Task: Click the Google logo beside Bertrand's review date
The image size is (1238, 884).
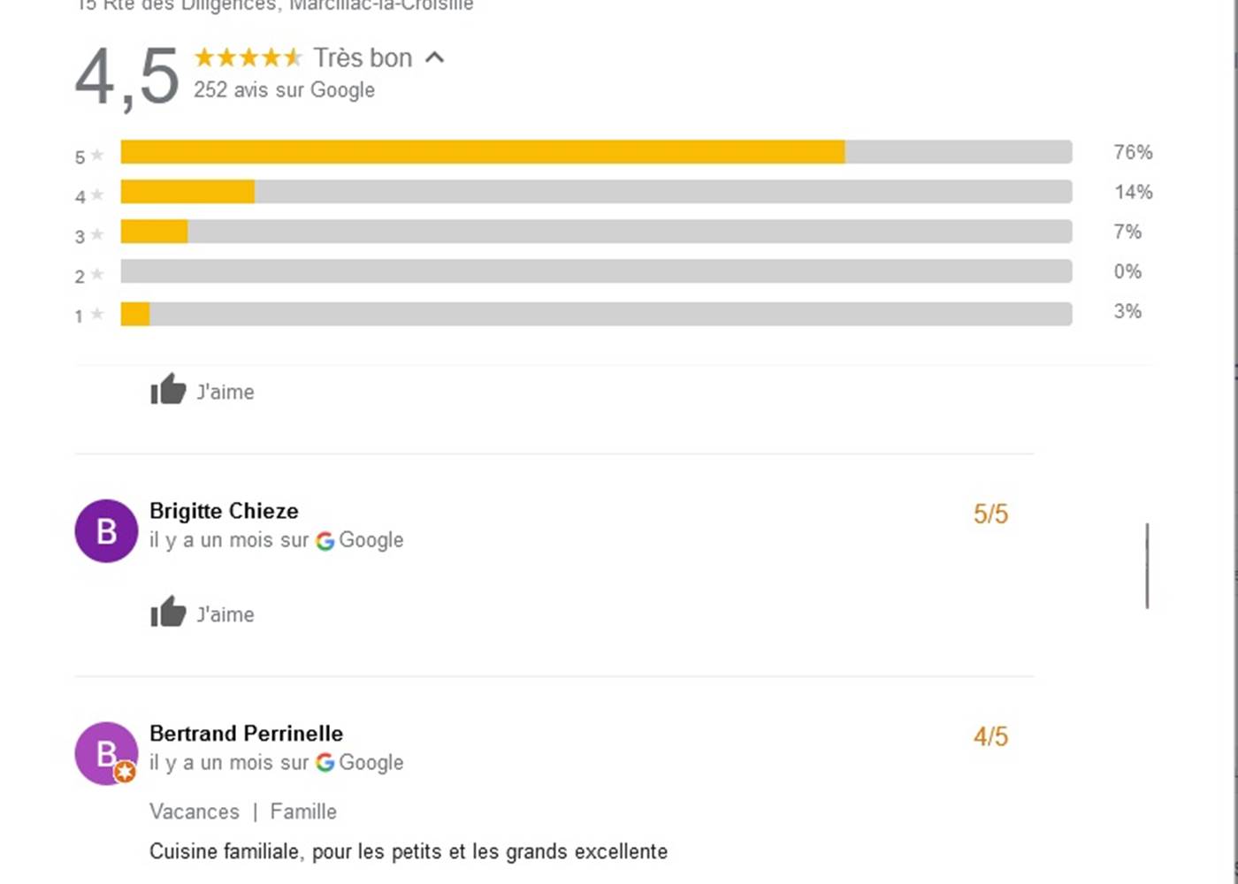Action: [x=325, y=763]
